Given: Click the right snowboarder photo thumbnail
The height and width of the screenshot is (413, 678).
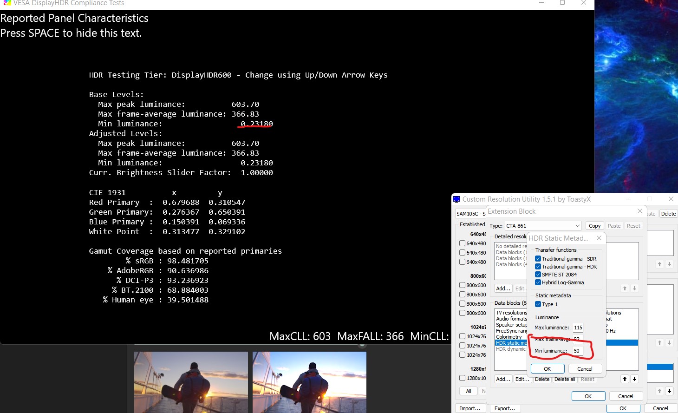Looking at the screenshot, I should [x=309, y=382].
